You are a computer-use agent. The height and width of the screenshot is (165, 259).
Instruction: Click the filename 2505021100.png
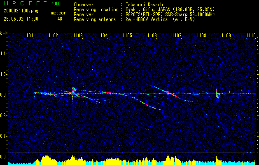point(21,11)
